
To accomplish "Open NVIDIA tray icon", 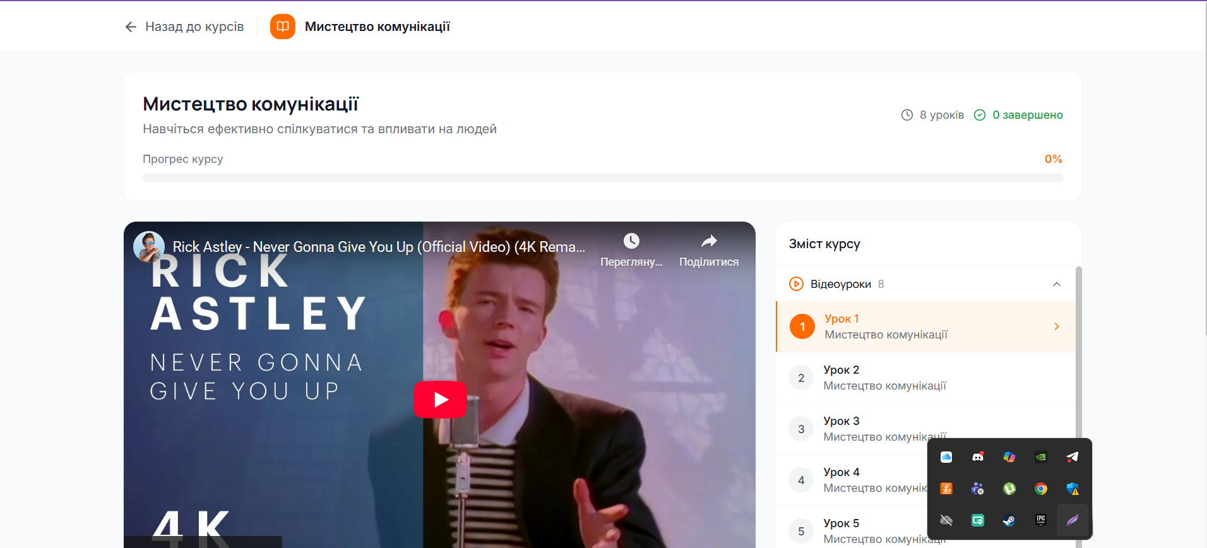I will 1041,457.
